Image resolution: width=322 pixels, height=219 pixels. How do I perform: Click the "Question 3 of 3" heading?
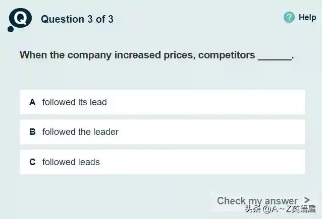pos(77,19)
